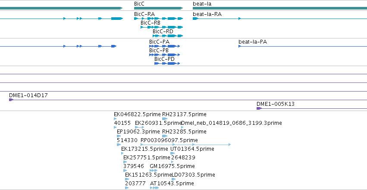Click the 203777 feature glyph
Screen dimensions: 367x190
click(127, 188)
